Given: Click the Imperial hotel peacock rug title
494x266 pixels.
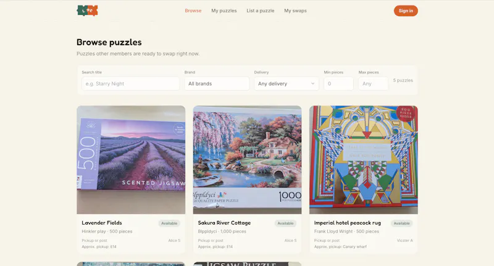Looking at the screenshot, I should pyautogui.click(x=348, y=223).
